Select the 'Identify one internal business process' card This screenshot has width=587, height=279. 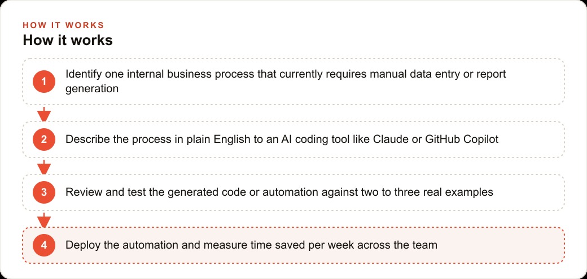tap(293, 82)
